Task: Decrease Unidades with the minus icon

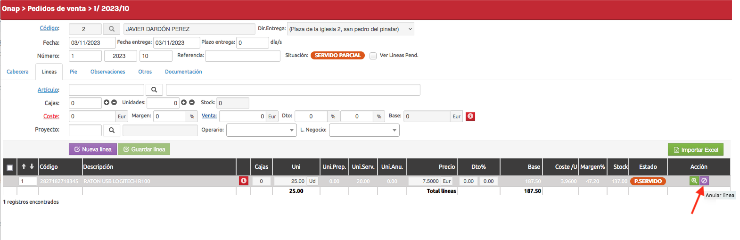Action: (x=192, y=102)
